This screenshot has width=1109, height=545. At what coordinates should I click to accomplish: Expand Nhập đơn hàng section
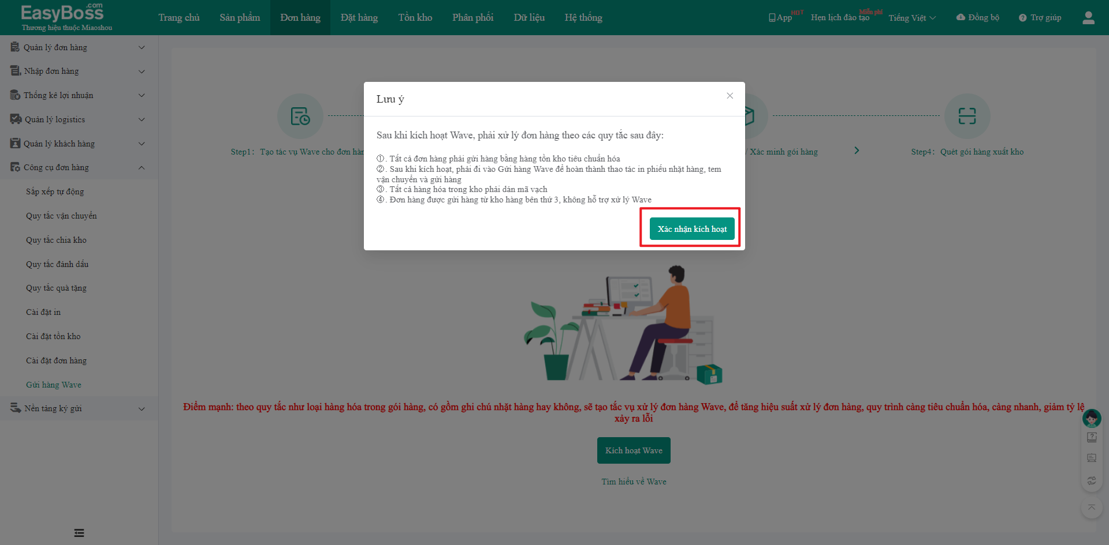(x=79, y=71)
